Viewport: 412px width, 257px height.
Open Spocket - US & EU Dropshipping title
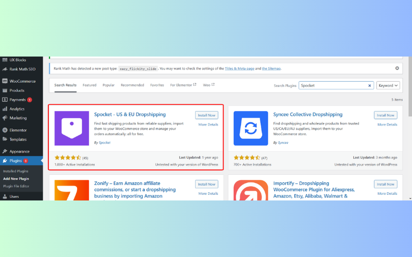pos(130,115)
